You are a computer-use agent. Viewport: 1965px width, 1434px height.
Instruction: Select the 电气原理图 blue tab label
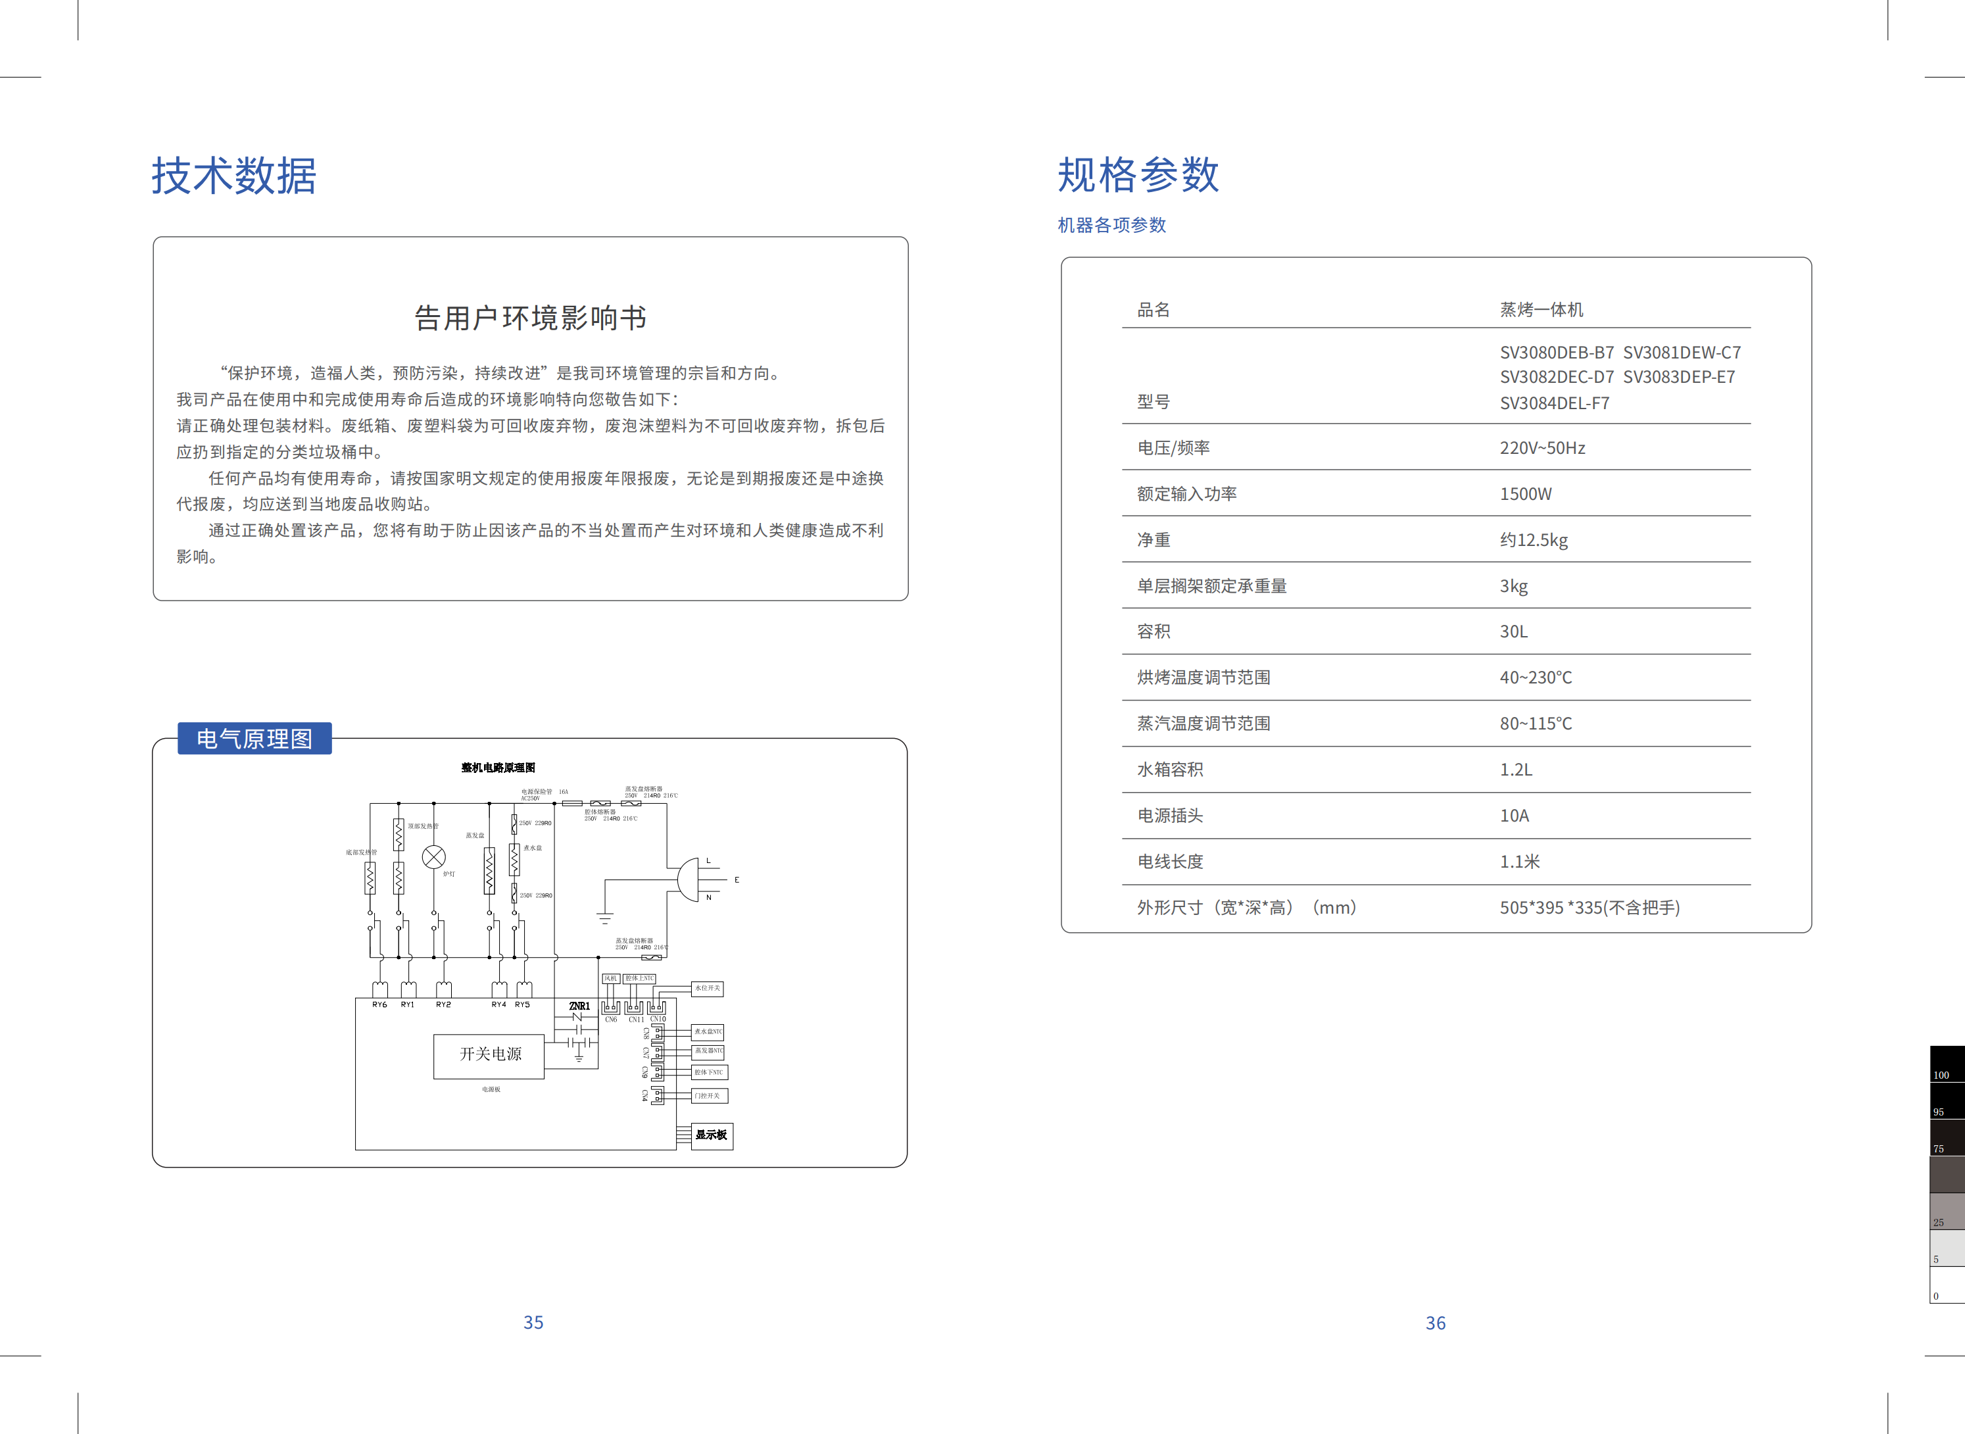255,739
